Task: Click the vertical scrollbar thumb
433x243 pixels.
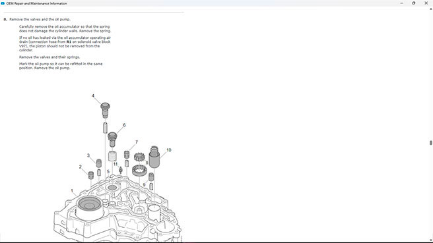Action: 430,143
